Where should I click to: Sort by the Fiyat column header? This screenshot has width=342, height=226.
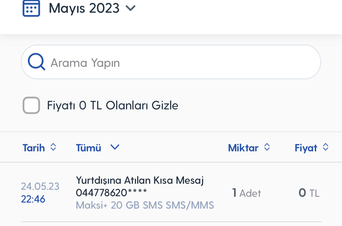coord(306,148)
